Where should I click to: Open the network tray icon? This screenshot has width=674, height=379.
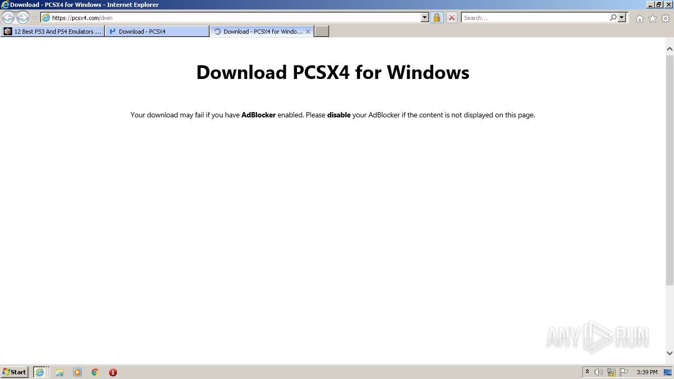click(611, 372)
